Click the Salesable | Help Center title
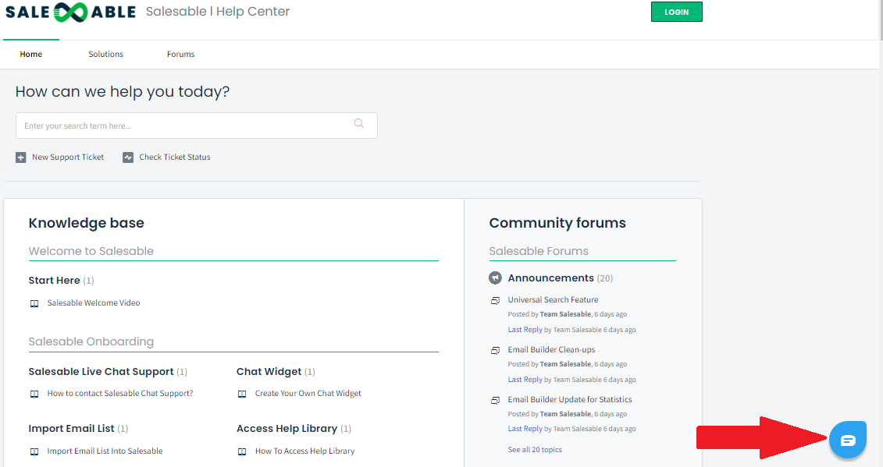Viewport: 883px width, 467px height. (217, 11)
